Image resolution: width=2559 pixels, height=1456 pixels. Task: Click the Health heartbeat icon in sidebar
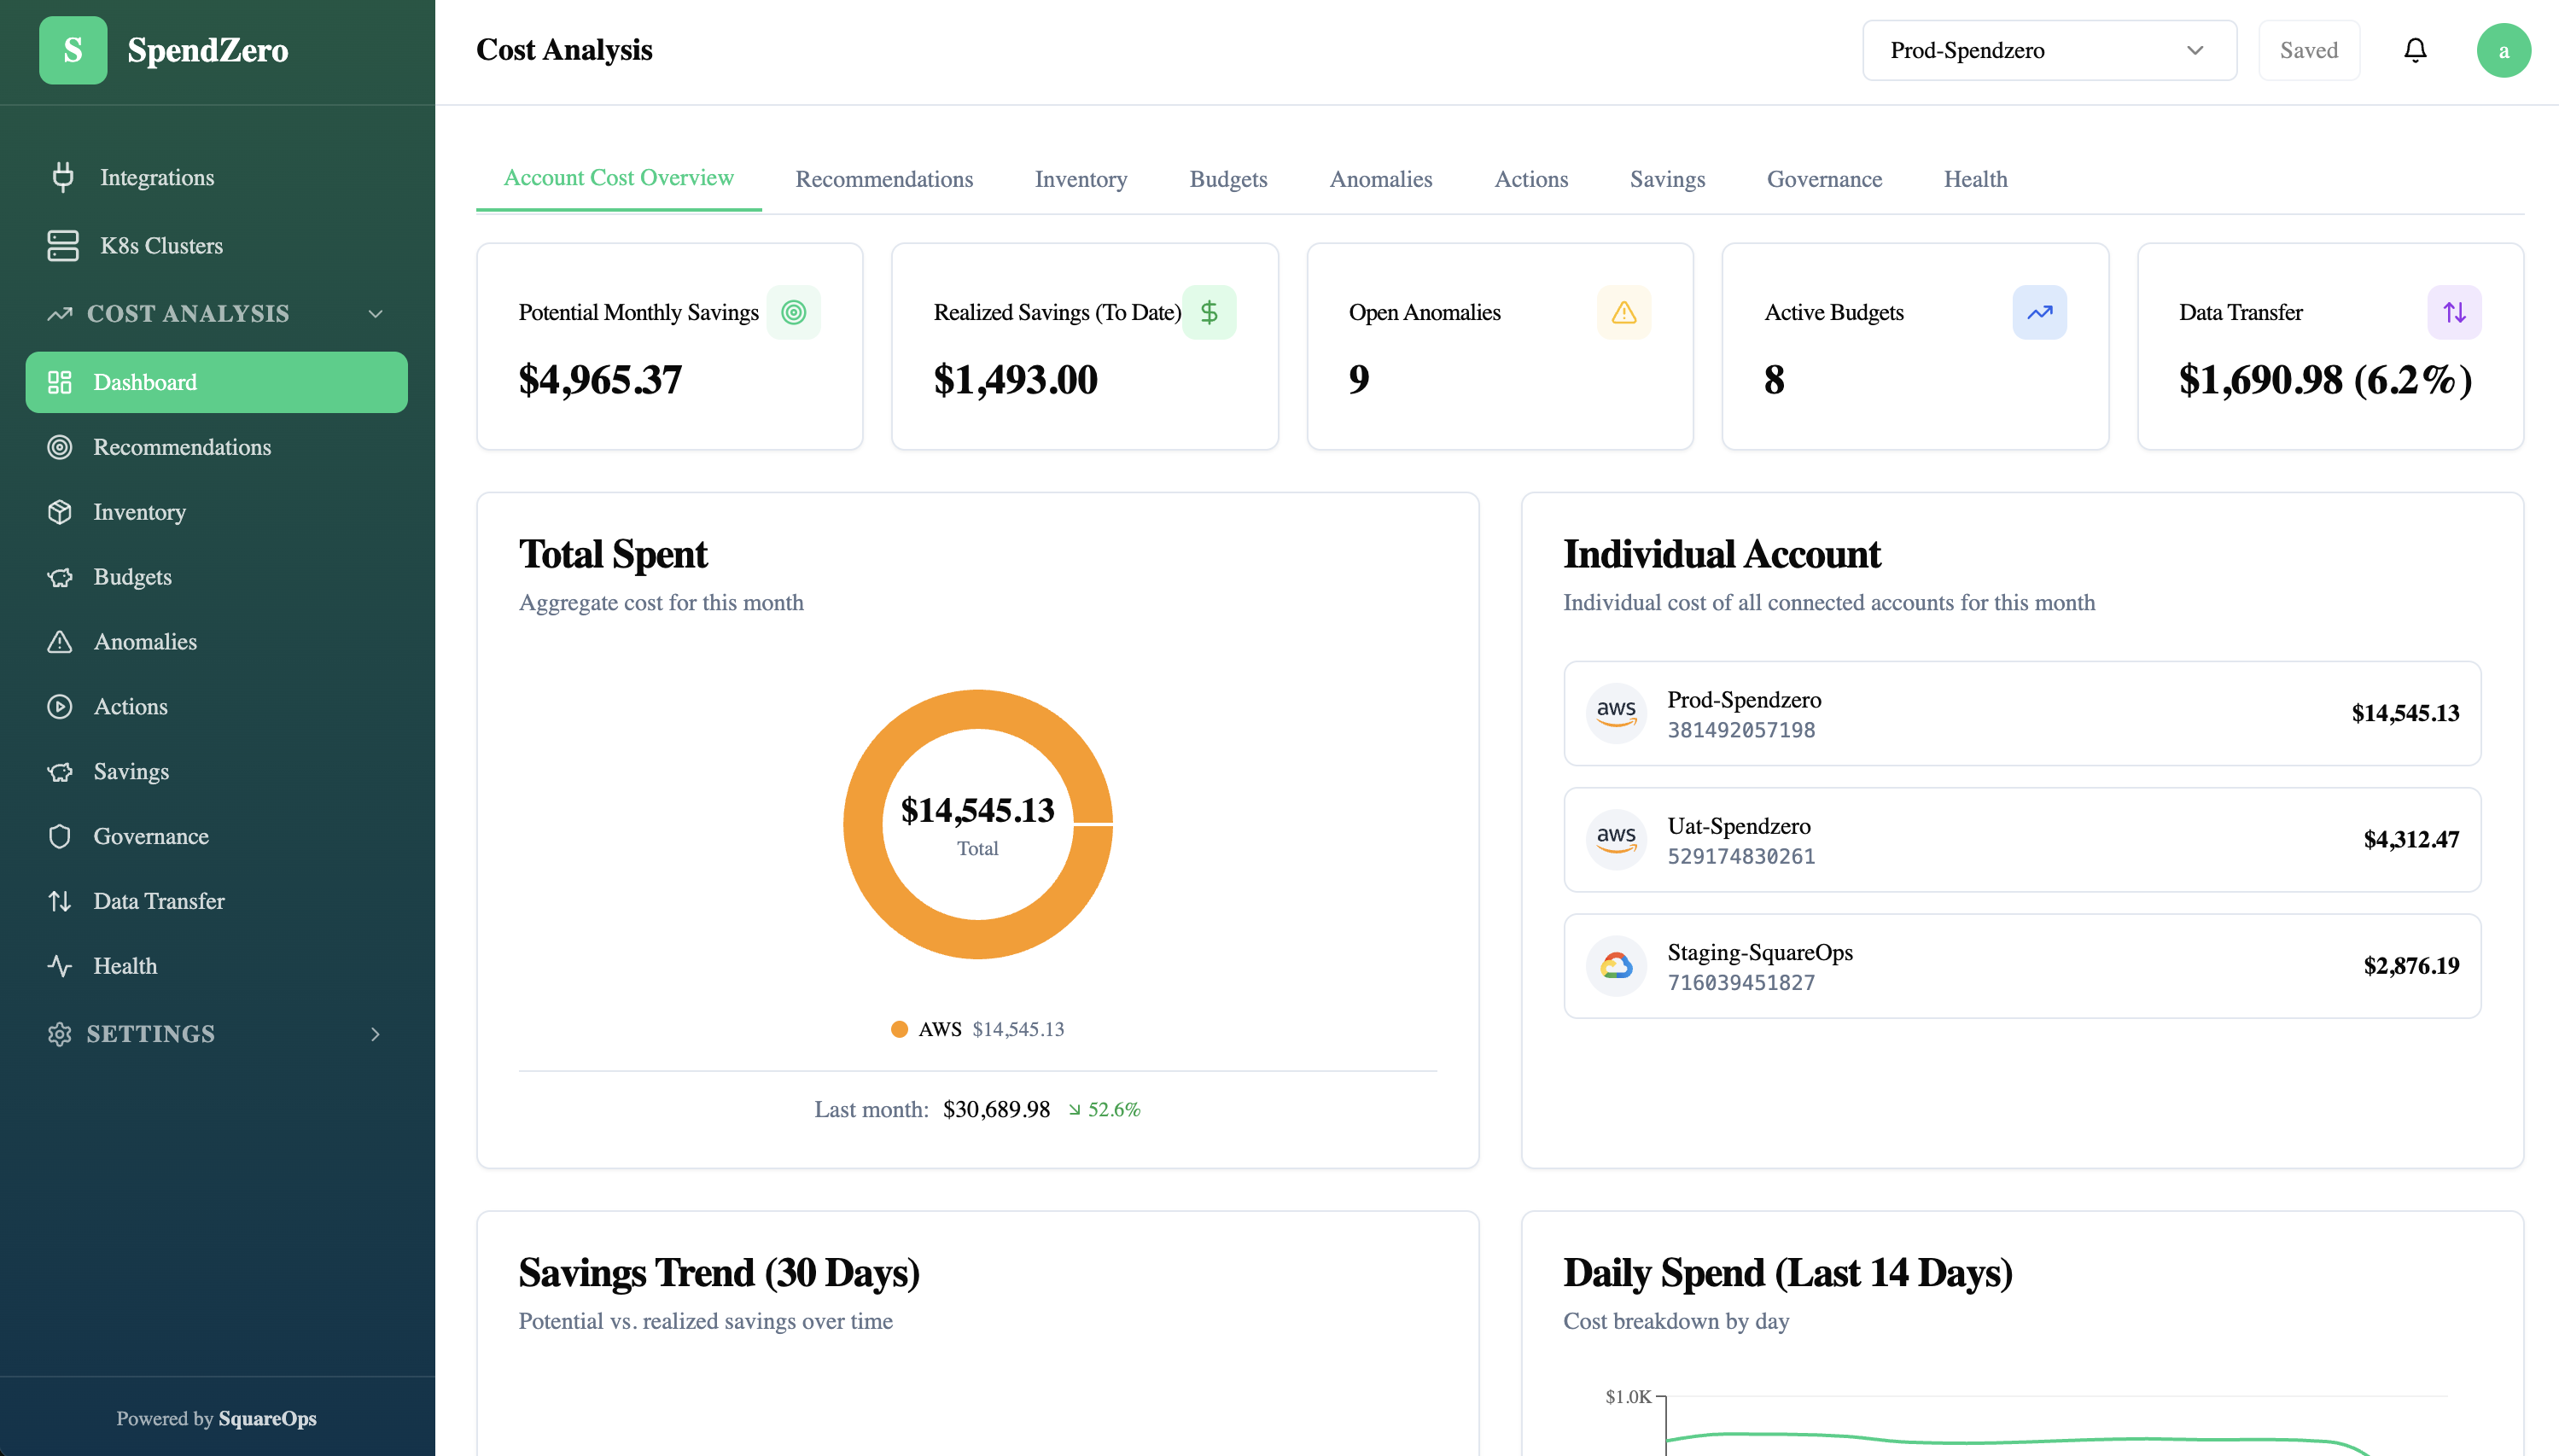[x=60, y=966]
